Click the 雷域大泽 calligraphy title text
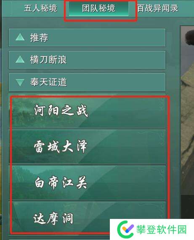 tap(61, 146)
